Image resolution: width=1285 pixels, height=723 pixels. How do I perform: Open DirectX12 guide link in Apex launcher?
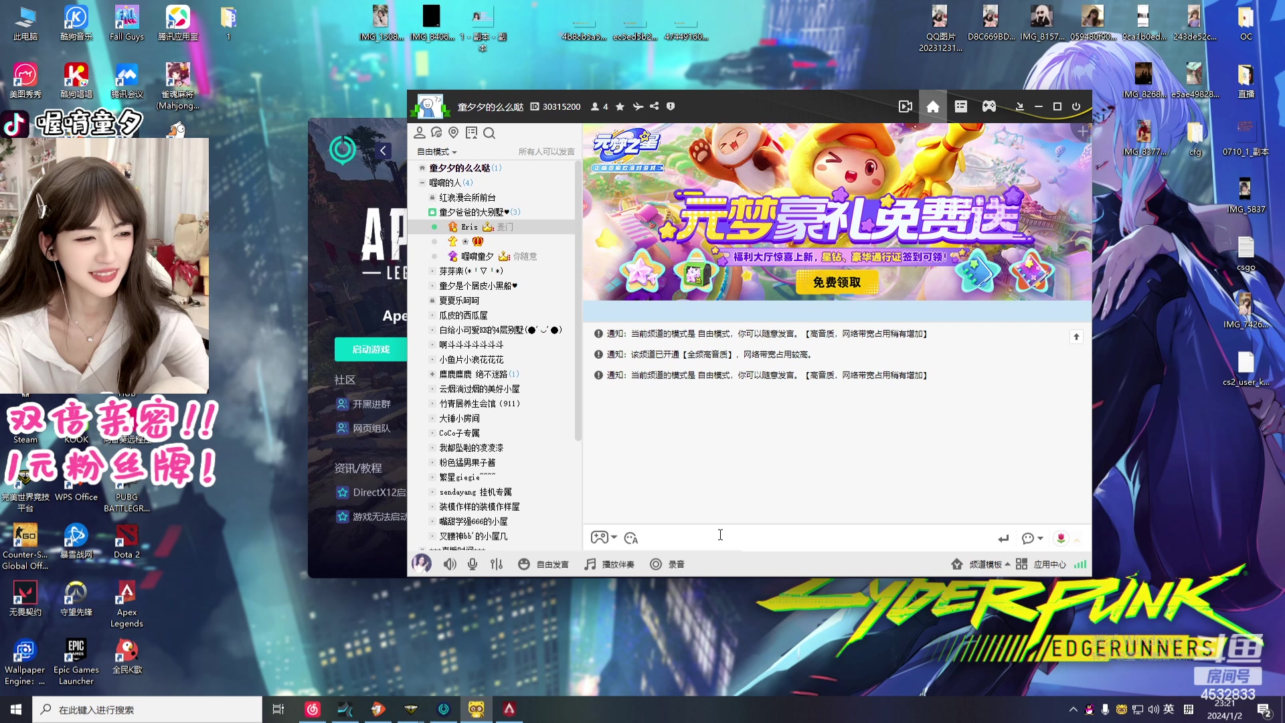coord(371,493)
